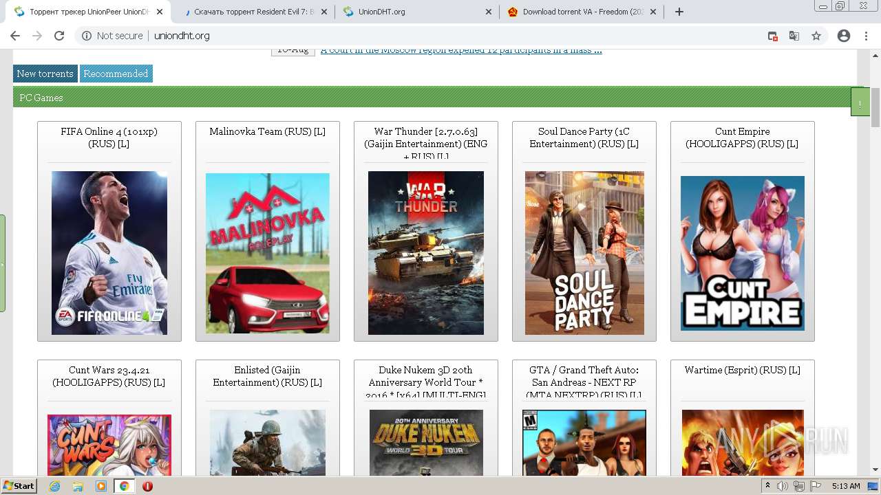Open the volume icon in the system tray
The image size is (881, 495).
(783, 486)
